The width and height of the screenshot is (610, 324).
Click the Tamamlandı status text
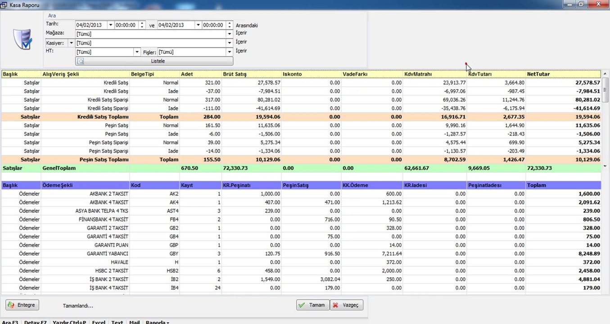tap(78, 306)
